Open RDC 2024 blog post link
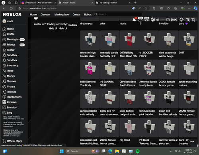 coord(14,118)
